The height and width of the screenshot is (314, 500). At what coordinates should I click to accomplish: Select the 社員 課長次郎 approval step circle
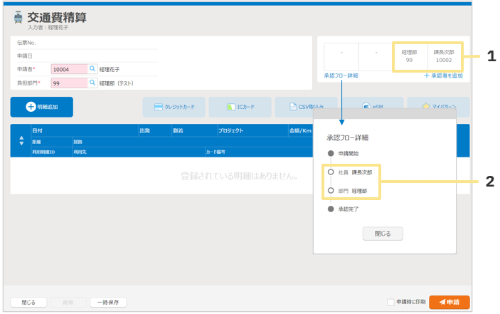tap(331, 172)
